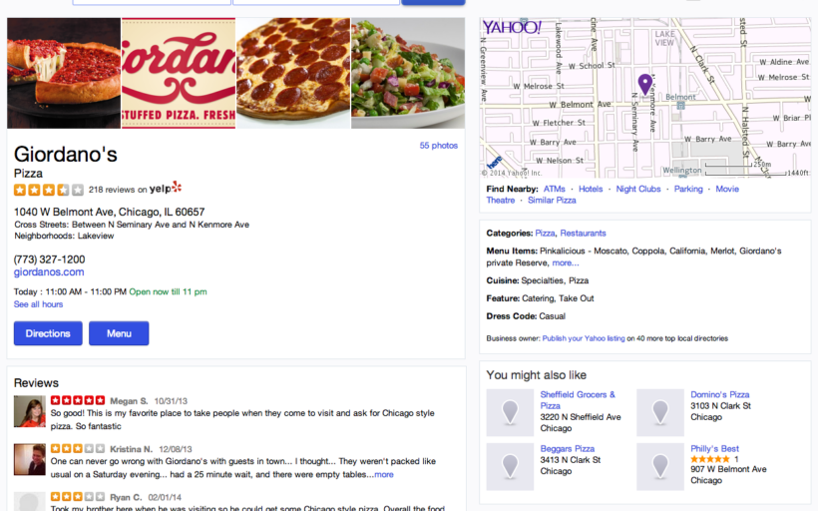The image size is (818, 511).
Task: Open the deep dish pizza photo
Action: [64, 73]
